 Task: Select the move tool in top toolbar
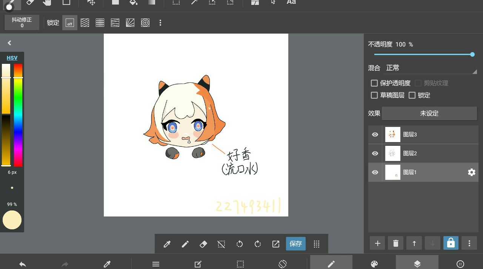[91, 2]
